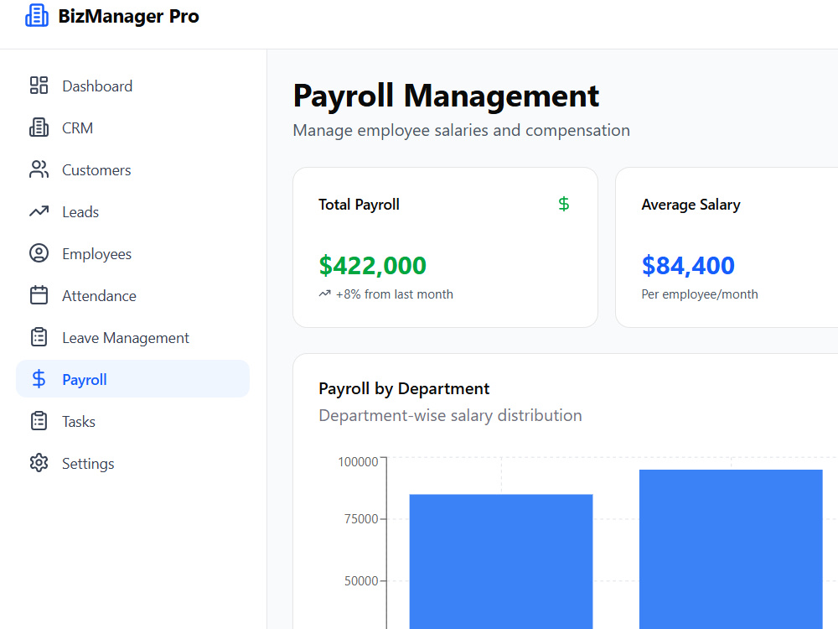Click the Employees user circle icon
Image resolution: width=838 pixels, height=629 pixels.
[39, 253]
